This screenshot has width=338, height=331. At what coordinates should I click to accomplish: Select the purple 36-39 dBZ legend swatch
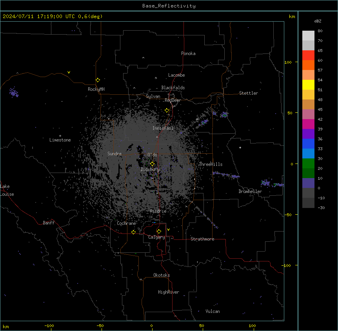[x=308, y=134]
